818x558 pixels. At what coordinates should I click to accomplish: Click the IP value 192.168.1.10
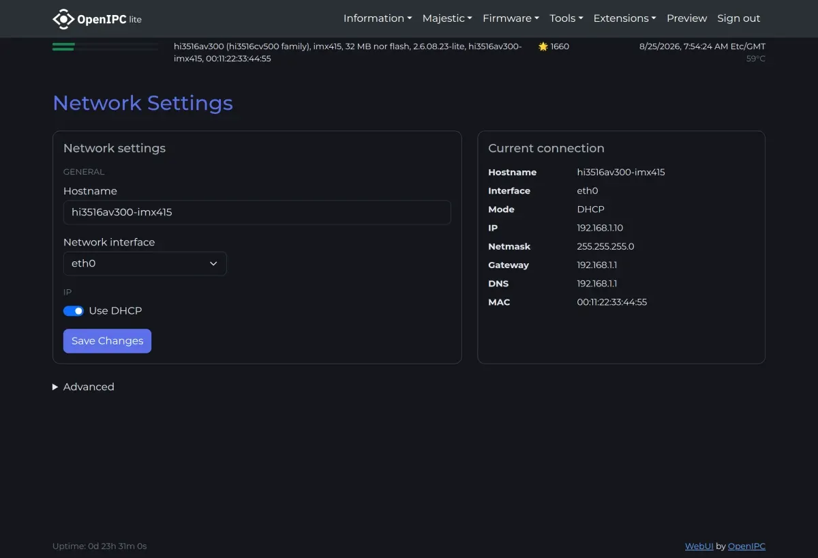[600, 228]
